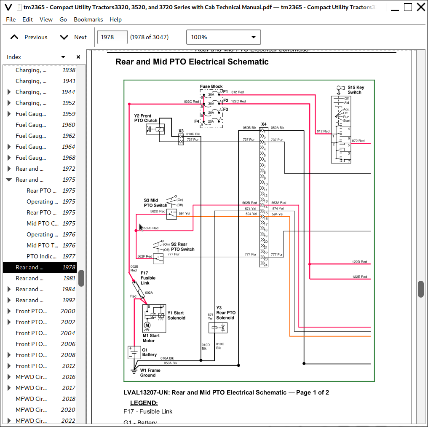Expand the Fuel Gaug... entry for page 1959
The image size is (428, 427).
[9, 114]
